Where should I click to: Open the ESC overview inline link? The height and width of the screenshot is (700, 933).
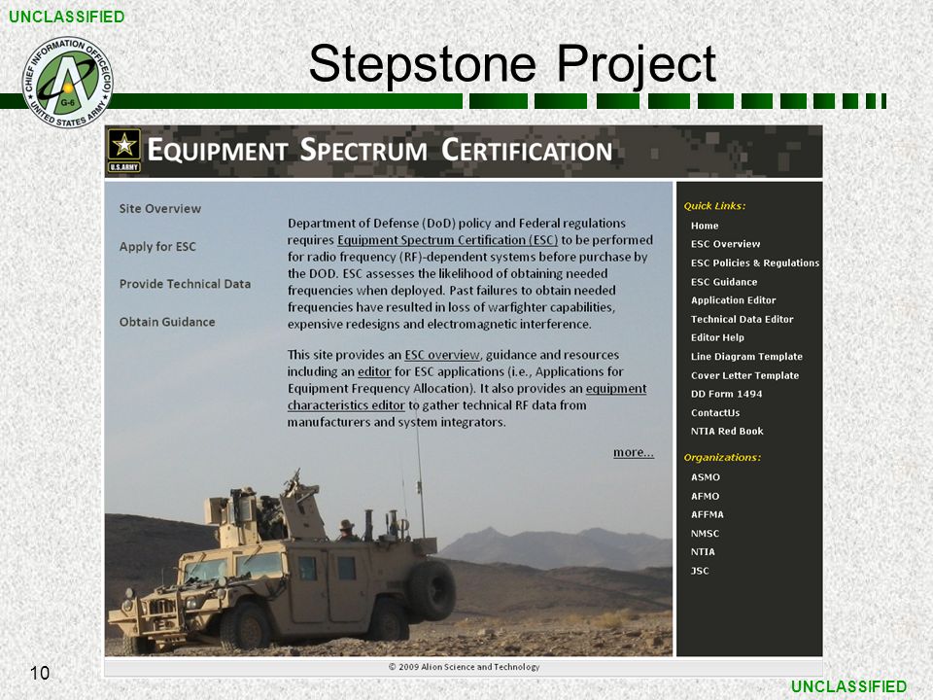(x=442, y=355)
